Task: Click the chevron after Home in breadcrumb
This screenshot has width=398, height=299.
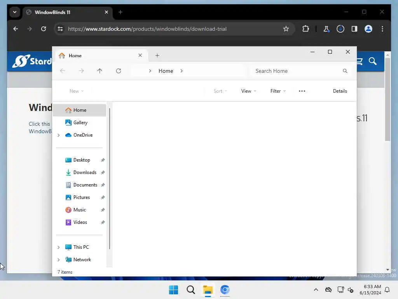Action: click(182, 71)
